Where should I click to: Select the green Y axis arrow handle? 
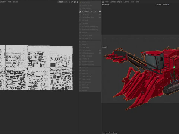click(x=174, y=67)
